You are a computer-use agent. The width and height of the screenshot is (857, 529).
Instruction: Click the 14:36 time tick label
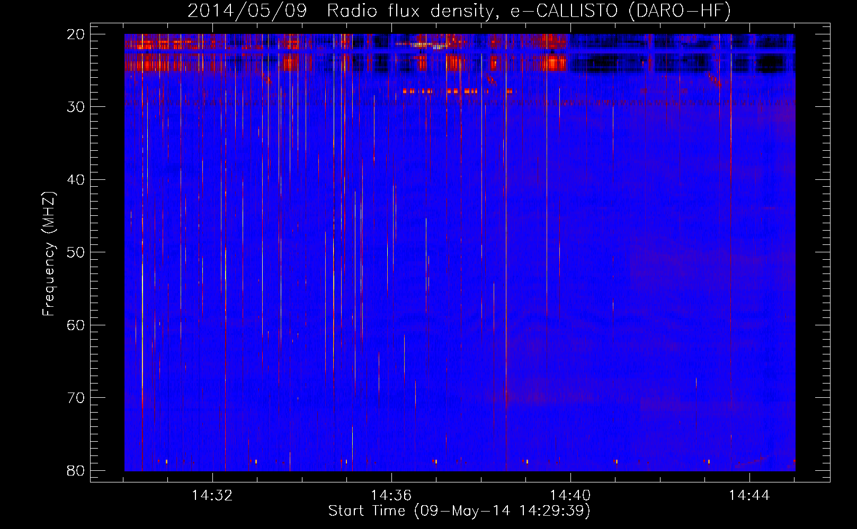[x=391, y=496]
